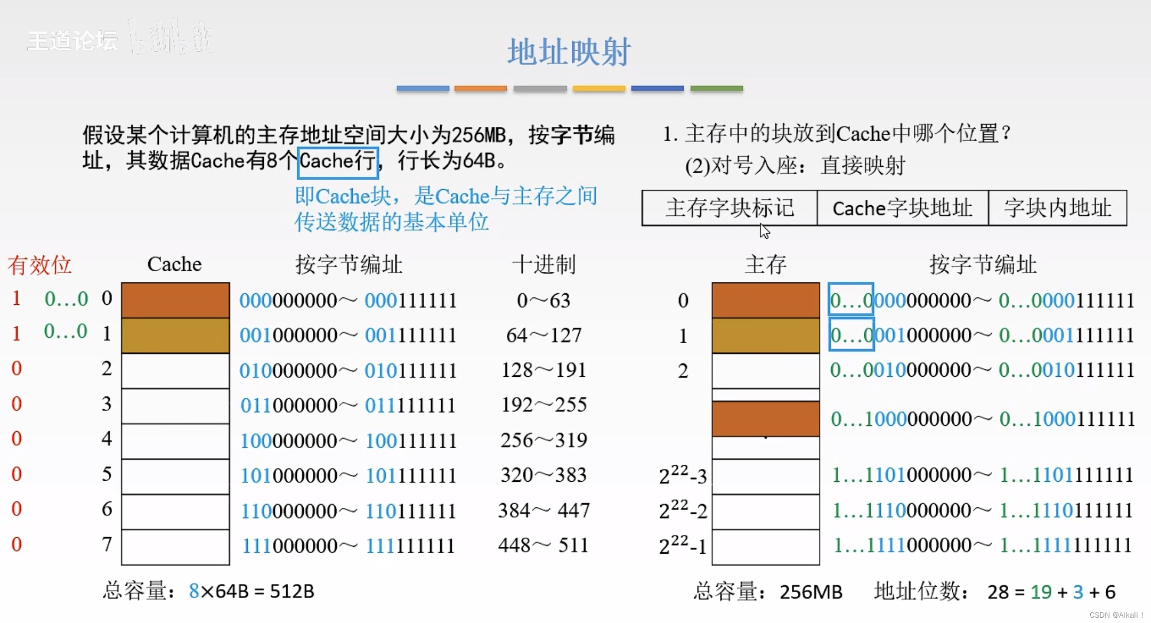Click the blue-boxed tag of memory row 0
Screen dimensions: 1151x623
click(x=851, y=300)
